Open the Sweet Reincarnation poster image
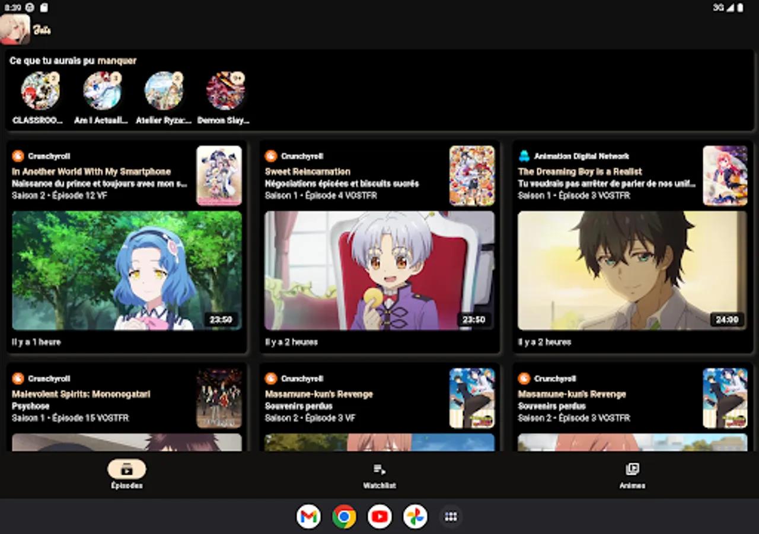This screenshot has height=534, width=759. coord(472,176)
